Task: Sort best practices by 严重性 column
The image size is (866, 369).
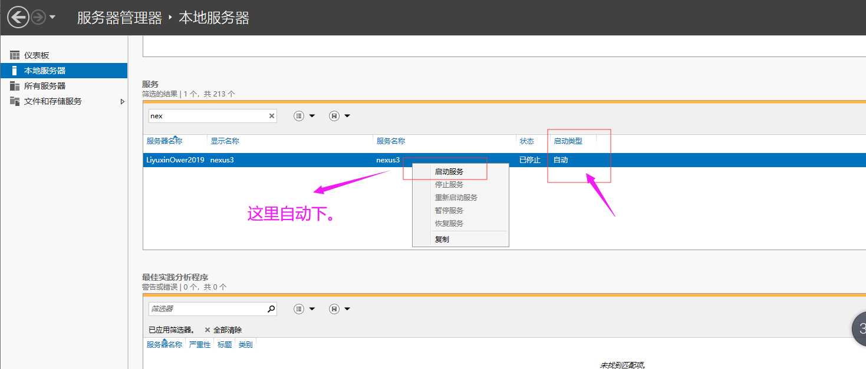Action: coord(200,345)
